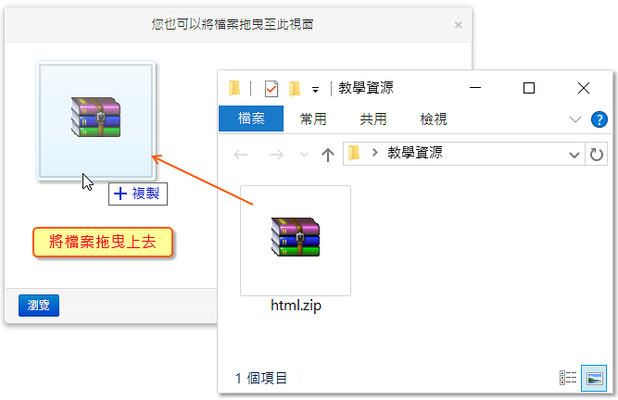Open the 檔案 ribbon tab

[x=251, y=119]
